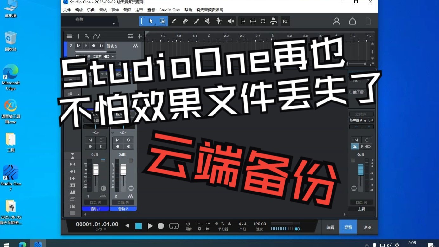The image size is (439, 247).
Task: Select the Bend tool
Action: (x=219, y=21)
